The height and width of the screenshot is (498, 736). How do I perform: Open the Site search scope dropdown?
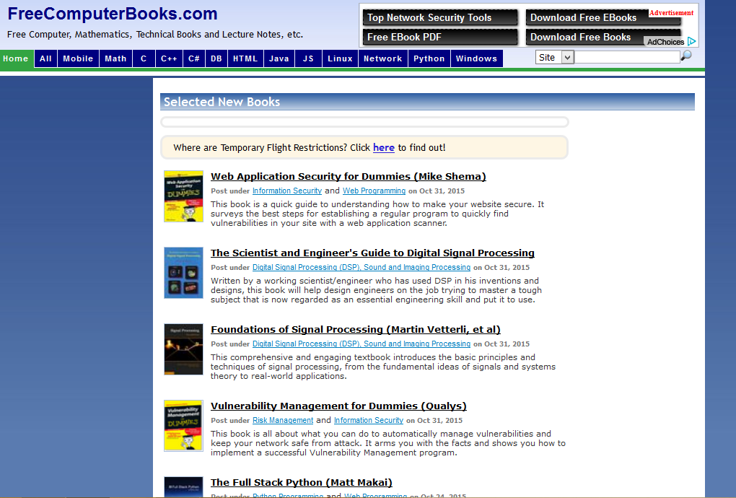click(554, 57)
